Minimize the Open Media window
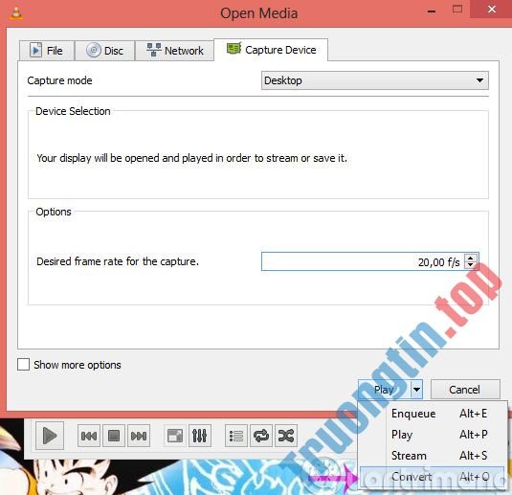Image resolution: width=512 pixels, height=495 pixels. click(432, 11)
